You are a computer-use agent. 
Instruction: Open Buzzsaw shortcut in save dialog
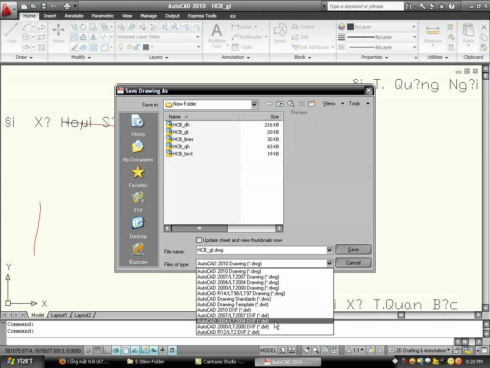(x=138, y=254)
